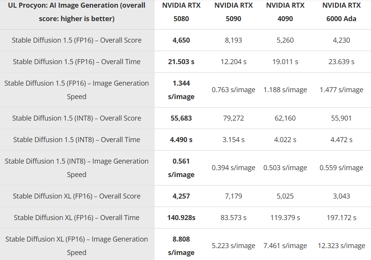Click the bold 4,650 score value
The image size is (371, 260).
point(181,40)
